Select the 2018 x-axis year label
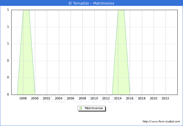Screen dimensions: 183x126 click(x=142, y=98)
